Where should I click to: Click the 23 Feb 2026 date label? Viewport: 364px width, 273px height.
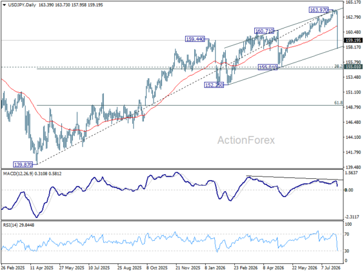tap(246, 268)
